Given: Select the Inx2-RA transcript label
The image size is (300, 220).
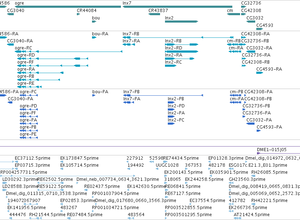Looking at the screenshot, I should pos(173,55).
